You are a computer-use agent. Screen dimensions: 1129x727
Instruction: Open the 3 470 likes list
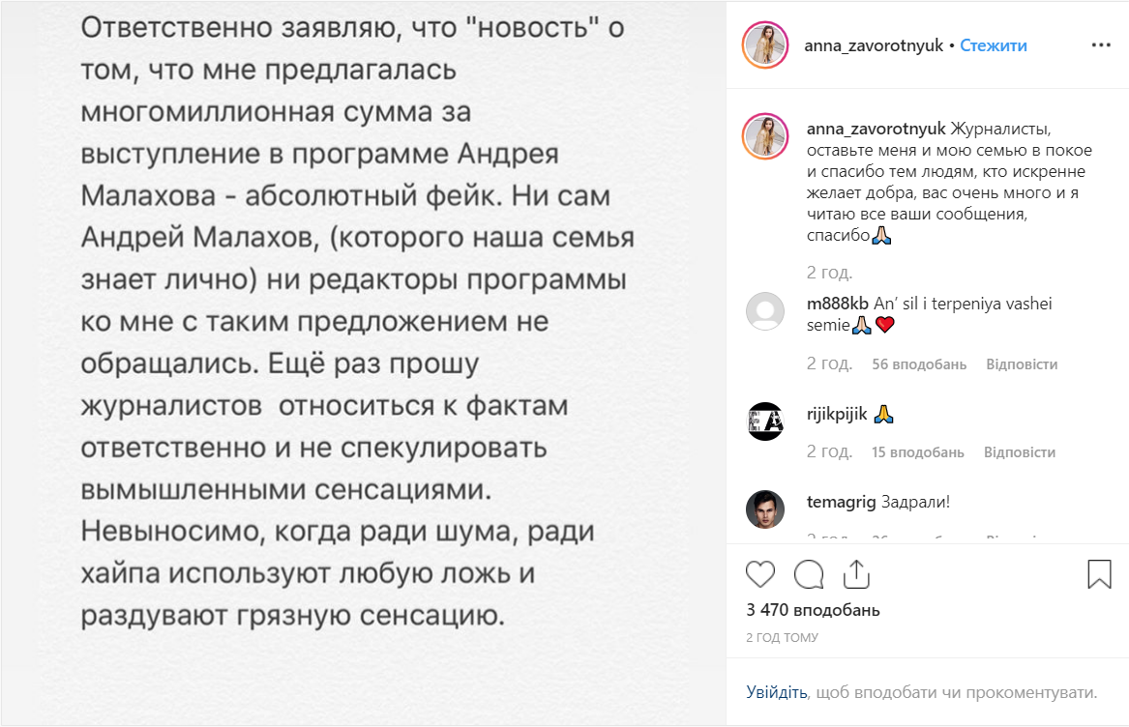pyautogui.click(x=814, y=610)
